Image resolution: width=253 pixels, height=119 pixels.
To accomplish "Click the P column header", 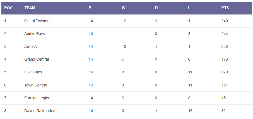I will (x=90, y=8).
